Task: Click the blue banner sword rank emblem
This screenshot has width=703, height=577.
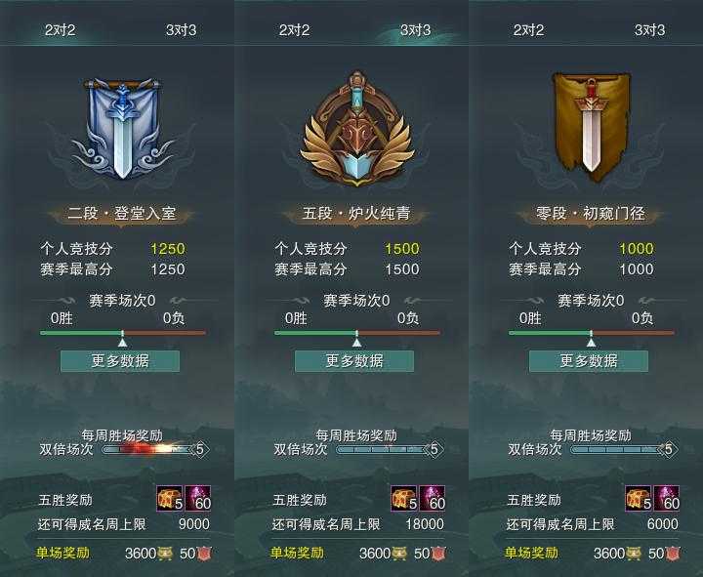Action: tap(122, 129)
